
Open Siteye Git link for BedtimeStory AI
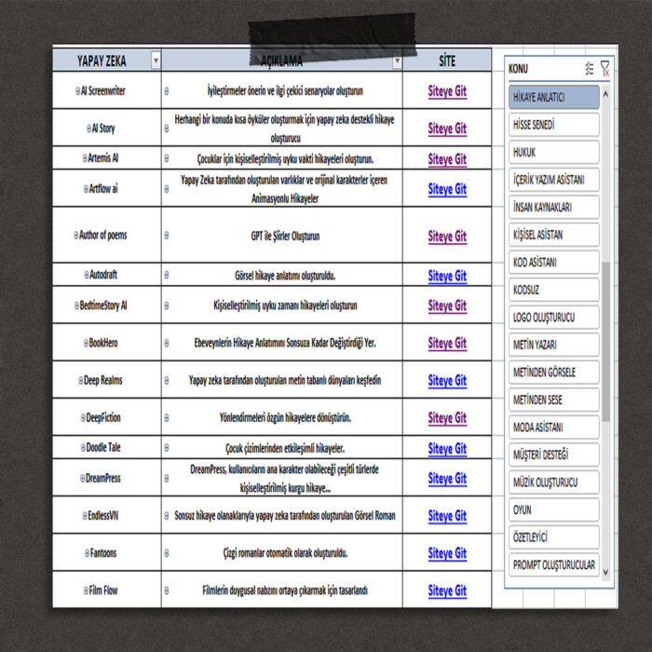(x=447, y=306)
